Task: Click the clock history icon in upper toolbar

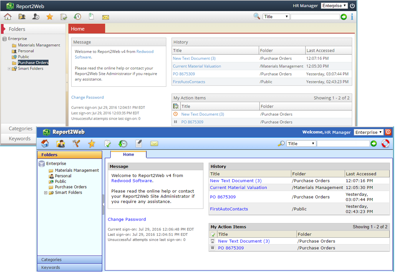Action: click(x=77, y=17)
